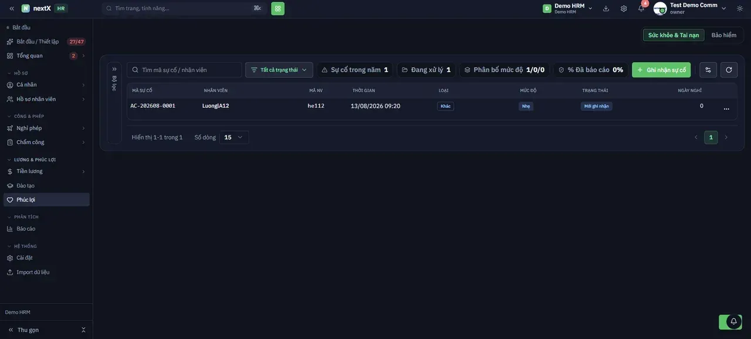The height and width of the screenshot is (339, 751).
Task: Open the column settings sliders icon
Action: pos(708,70)
